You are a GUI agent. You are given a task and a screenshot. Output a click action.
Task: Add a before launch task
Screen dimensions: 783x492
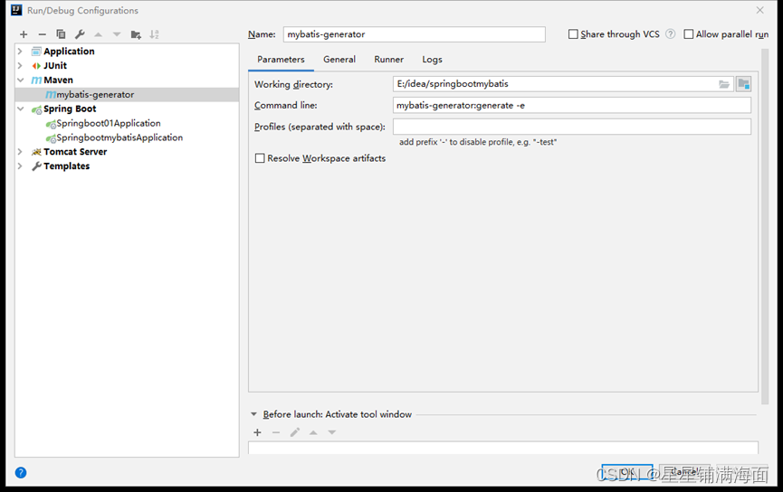coord(258,432)
